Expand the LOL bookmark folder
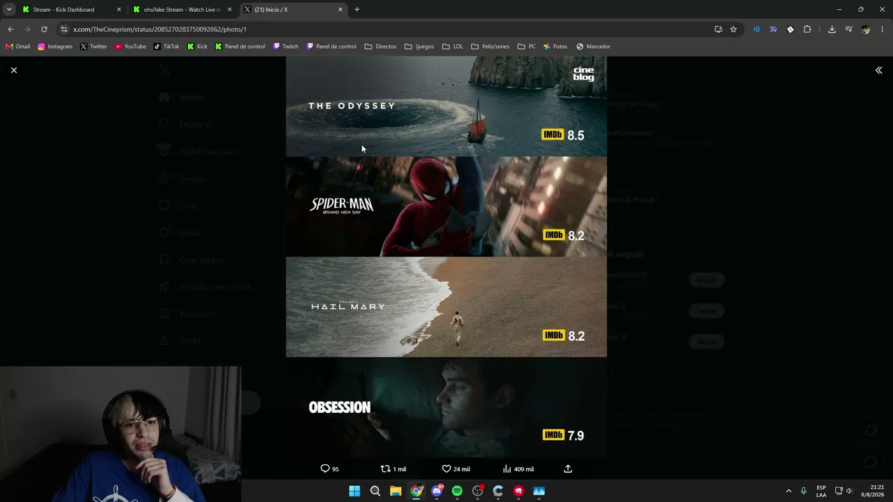Image resolution: width=893 pixels, height=502 pixels. pyautogui.click(x=453, y=47)
